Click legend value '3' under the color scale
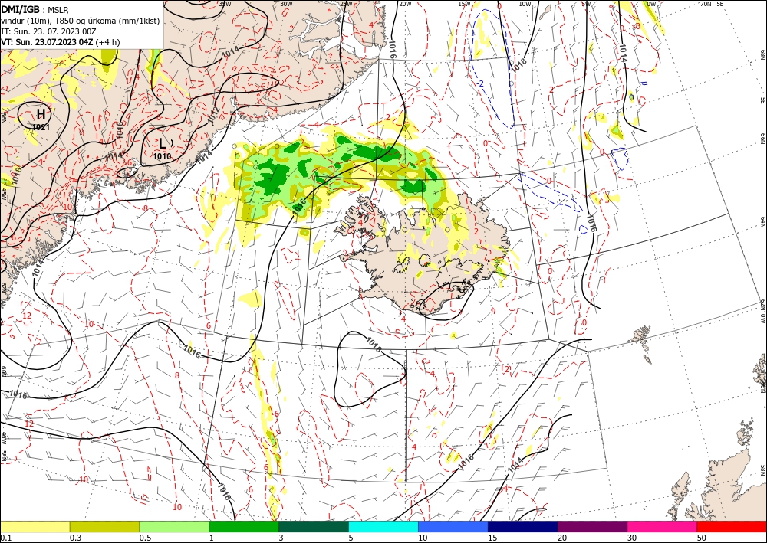This screenshot has width=767, height=543. pos(281,538)
